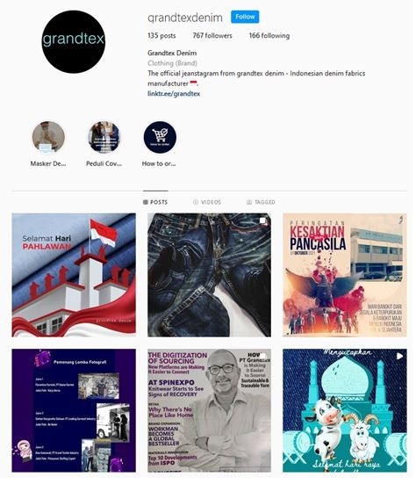Open the Selamat Hari Pahlawan post

point(74,275)
